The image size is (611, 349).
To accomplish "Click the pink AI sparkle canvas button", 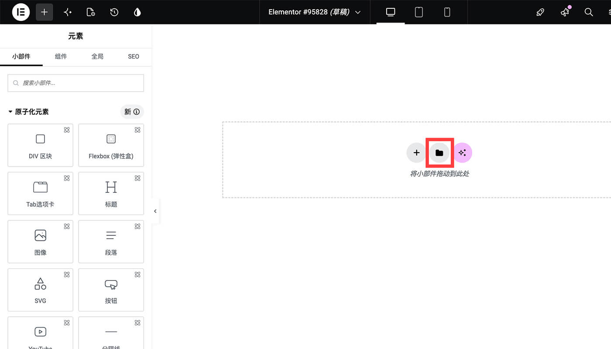I will coord(463,153).
